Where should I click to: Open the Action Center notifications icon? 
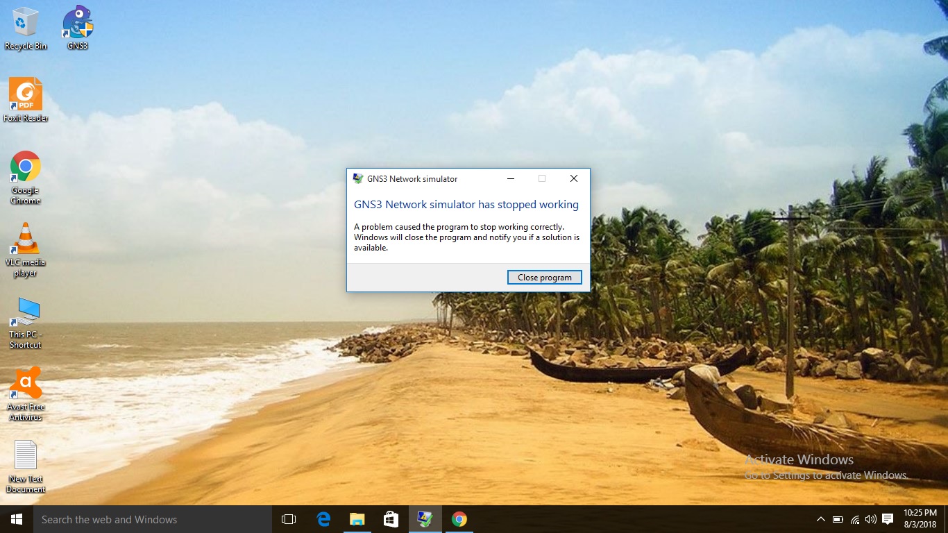point(888,519)
